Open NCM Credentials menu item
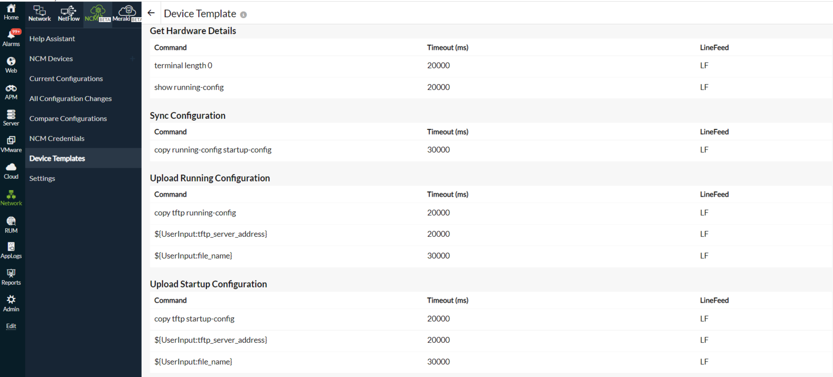The height and width of the screenshot is (377, 833). pos(57,138)
